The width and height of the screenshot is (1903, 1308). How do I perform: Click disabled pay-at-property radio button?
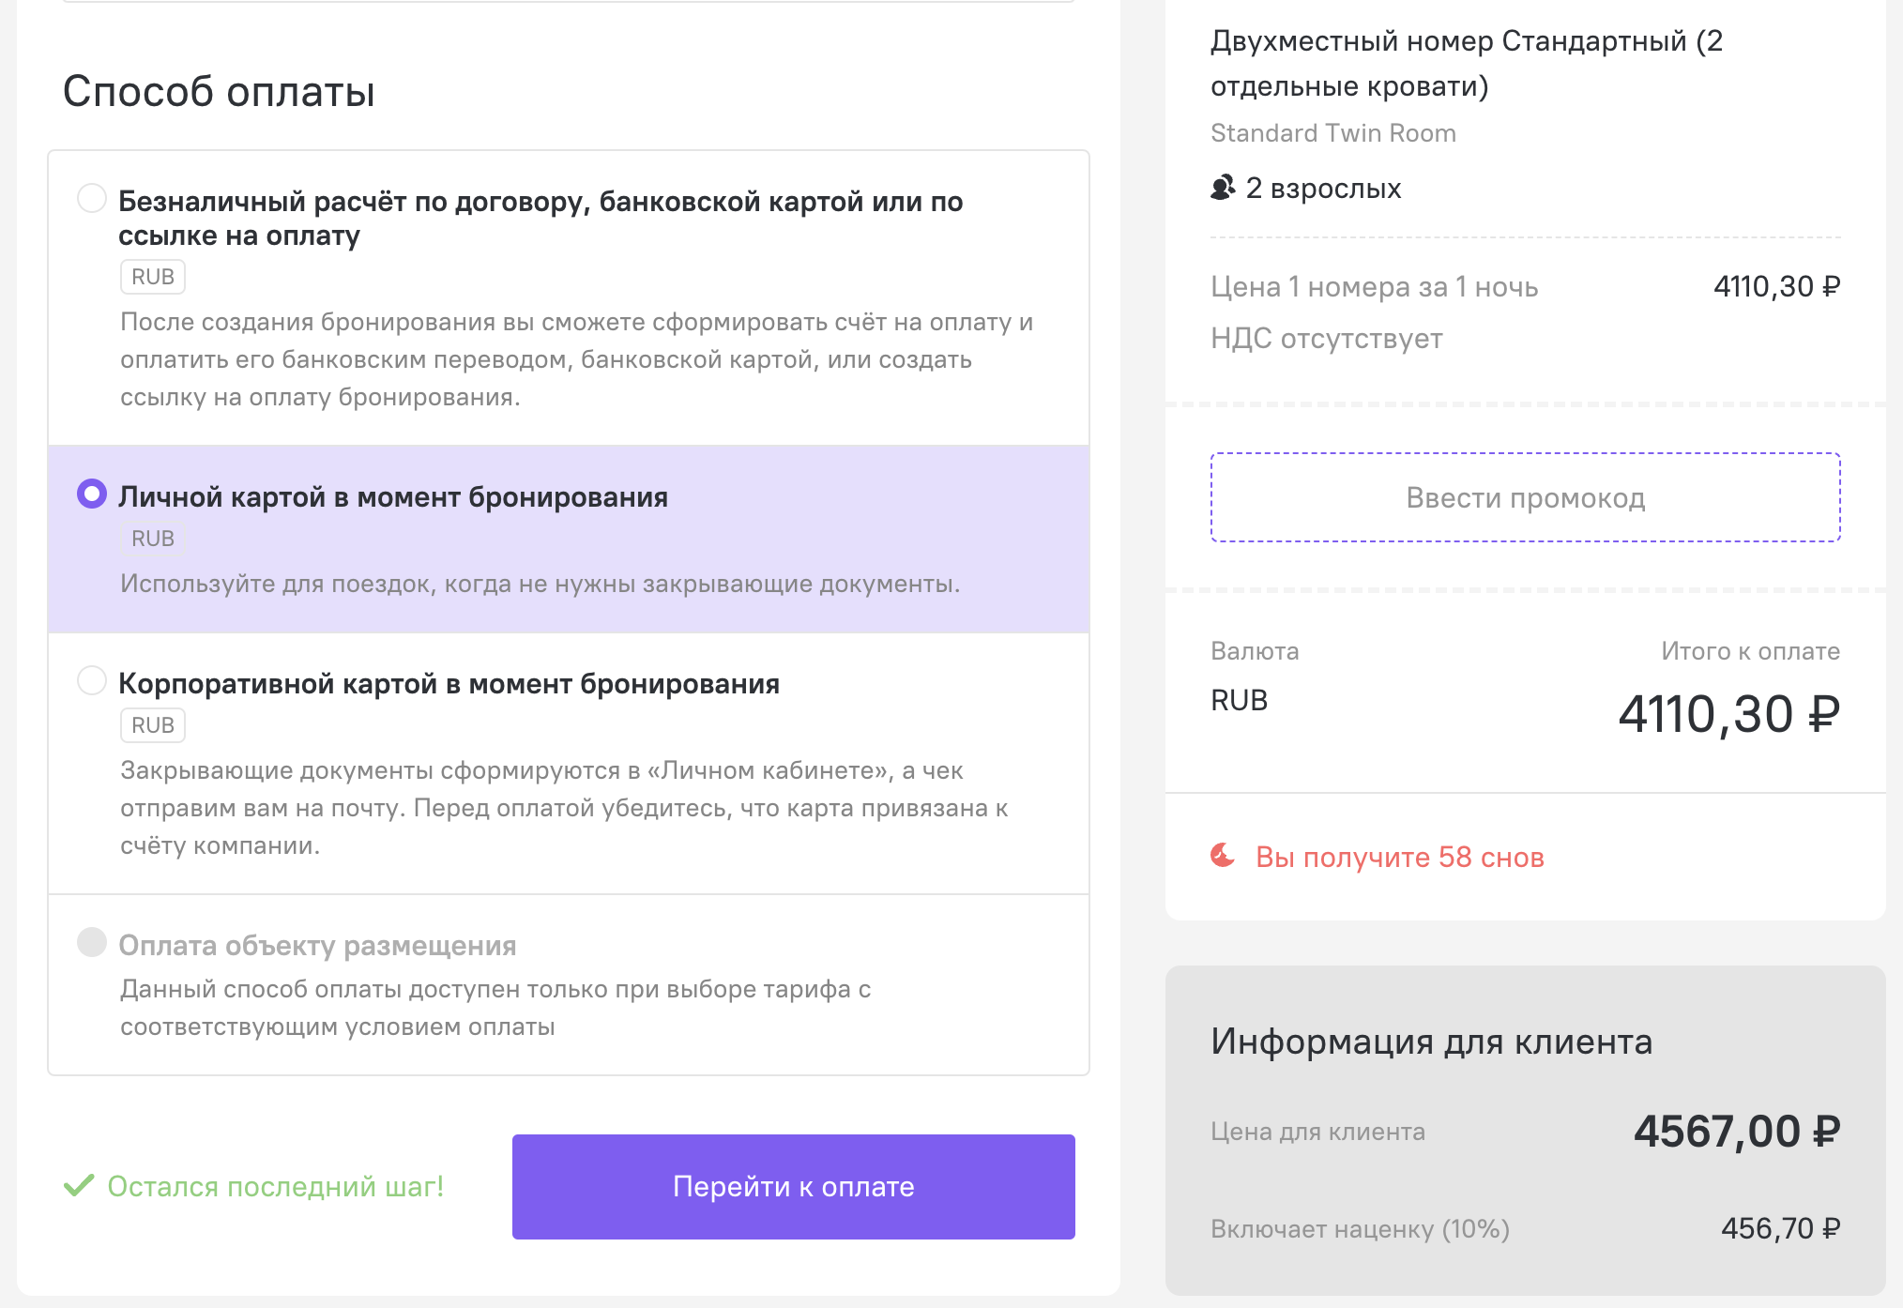tap(92, 942)
